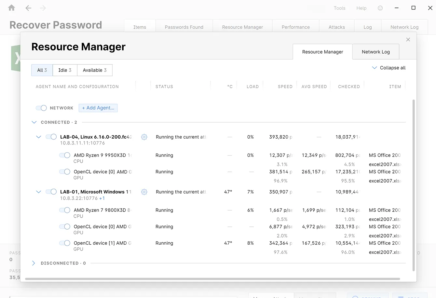Image resolution: width=436 pixels, height=298 pixels.
Task: Switch to the Network Log tab in dialog
Action: click(375, 52)
